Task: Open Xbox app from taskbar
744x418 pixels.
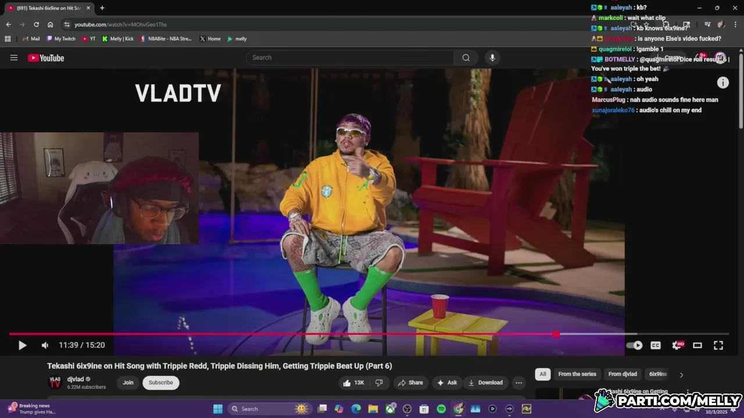Action: (x=390, y=409)
